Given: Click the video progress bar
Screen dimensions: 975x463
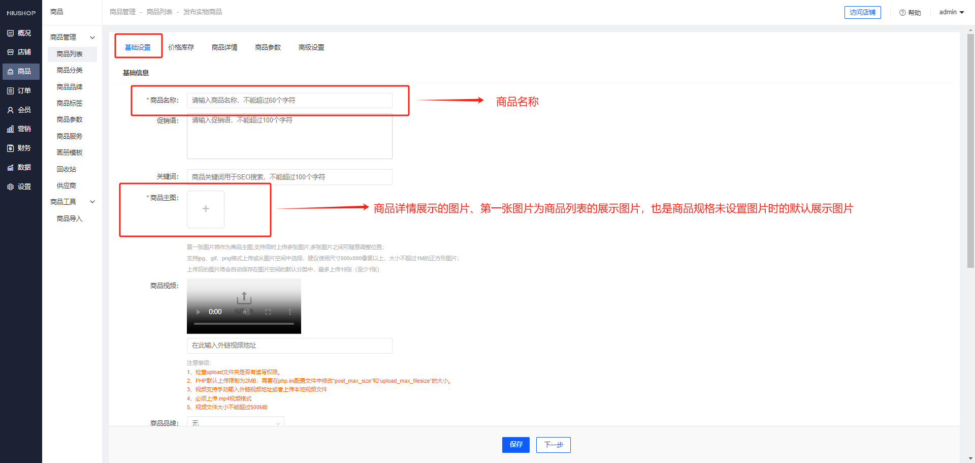Looking at the screenshot, I should point(244,324).
